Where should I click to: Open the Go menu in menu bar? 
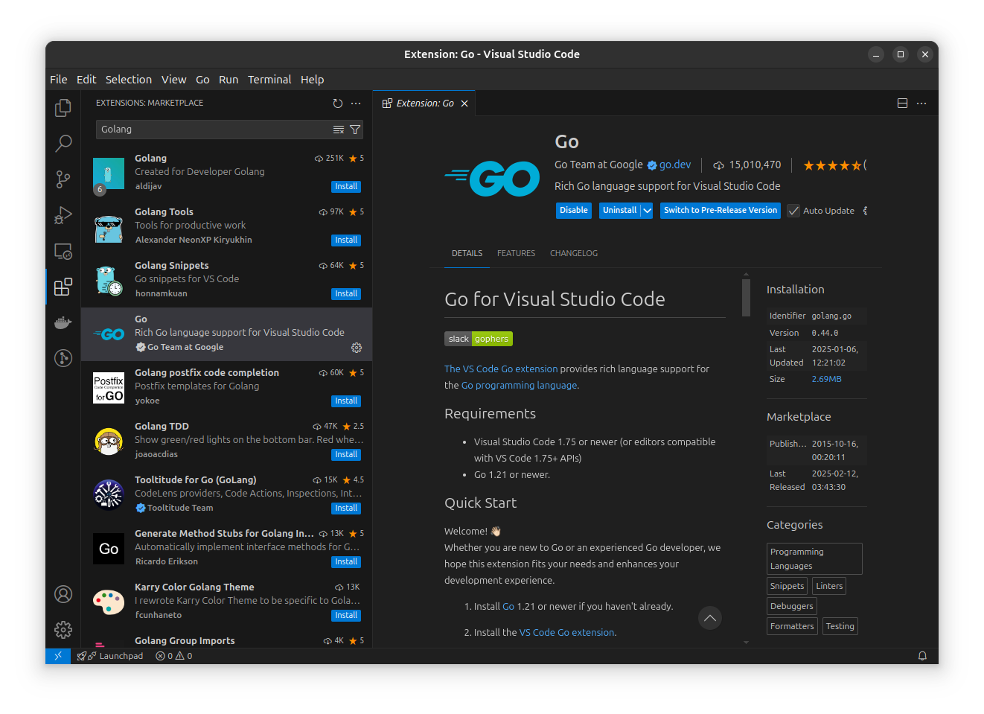pos(202,80)
